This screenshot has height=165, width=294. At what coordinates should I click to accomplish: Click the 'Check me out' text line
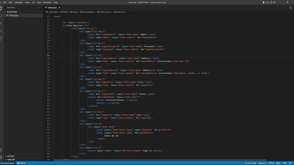click(x=111, y=136)
